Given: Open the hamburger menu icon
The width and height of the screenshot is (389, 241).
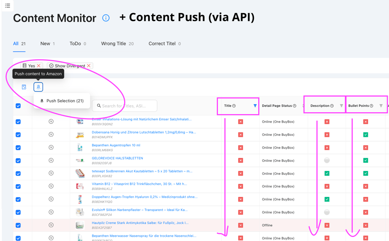Looking at the screenshot, I should tap(7, 5).
